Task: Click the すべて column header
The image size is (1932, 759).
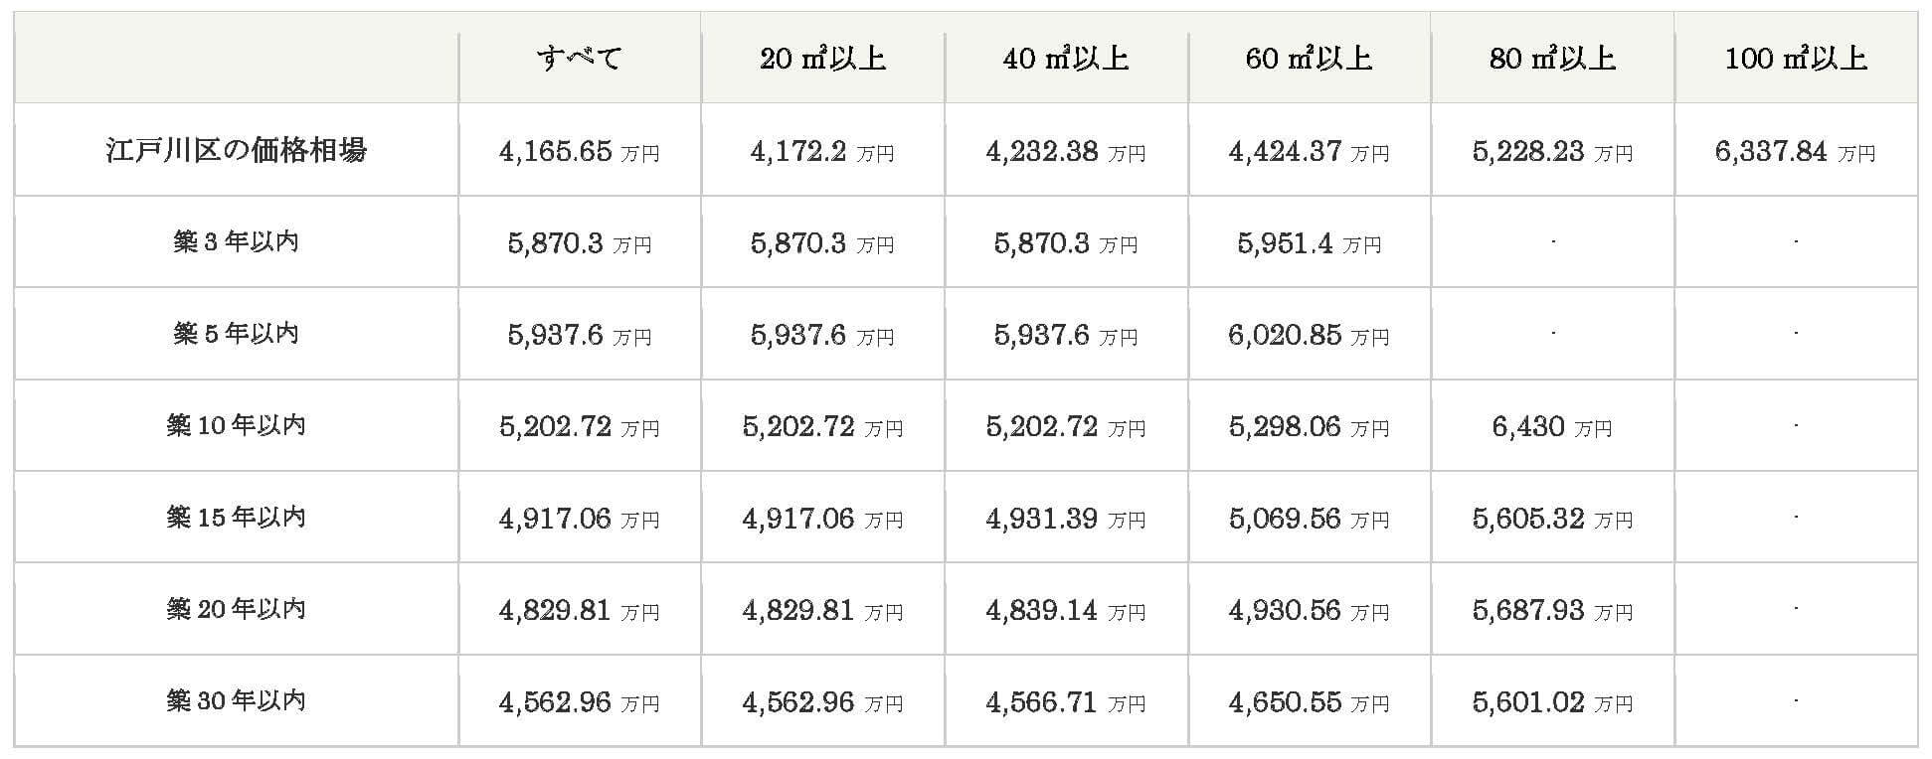Action: click(580, 59)
